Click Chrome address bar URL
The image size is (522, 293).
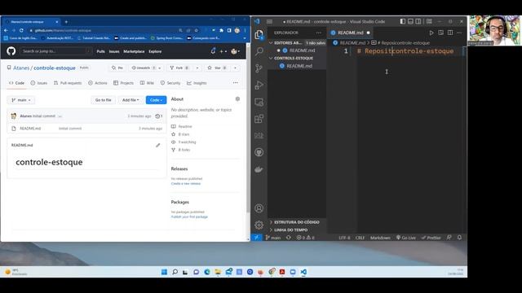click(x=63, y=30)
